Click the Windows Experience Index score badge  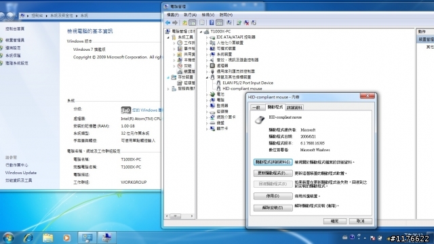125,110
